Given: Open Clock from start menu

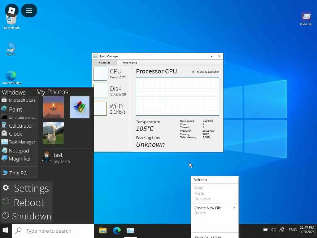Looking at the screenshot, I should point(12,134).
